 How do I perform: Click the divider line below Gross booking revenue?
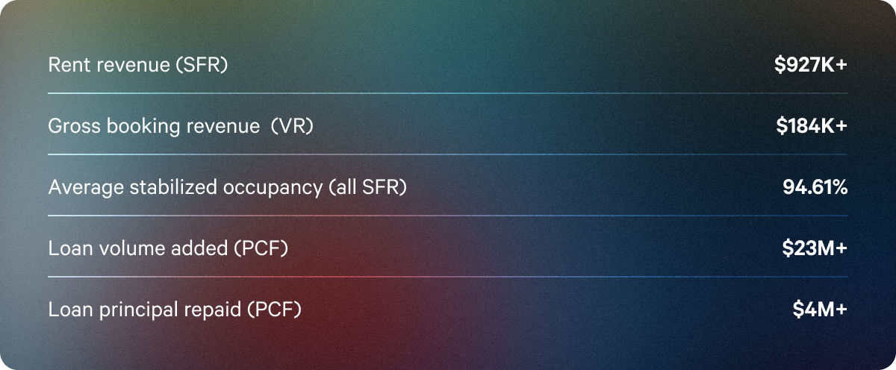point(448,154)
